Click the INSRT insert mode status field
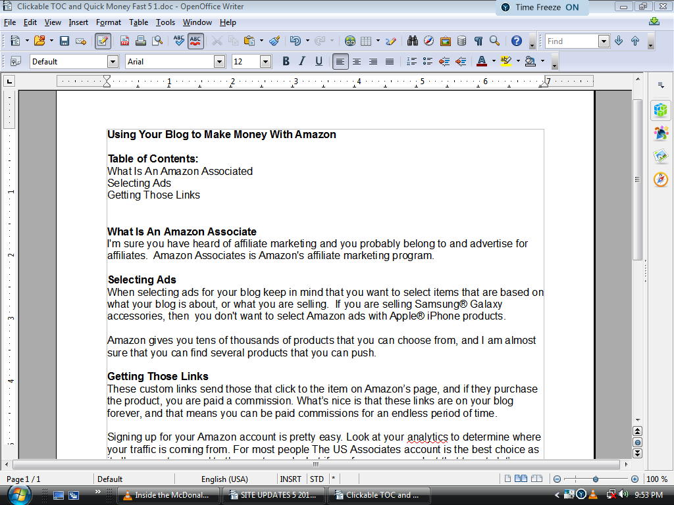Screen dimensions: 674x505 coord(290,479)
